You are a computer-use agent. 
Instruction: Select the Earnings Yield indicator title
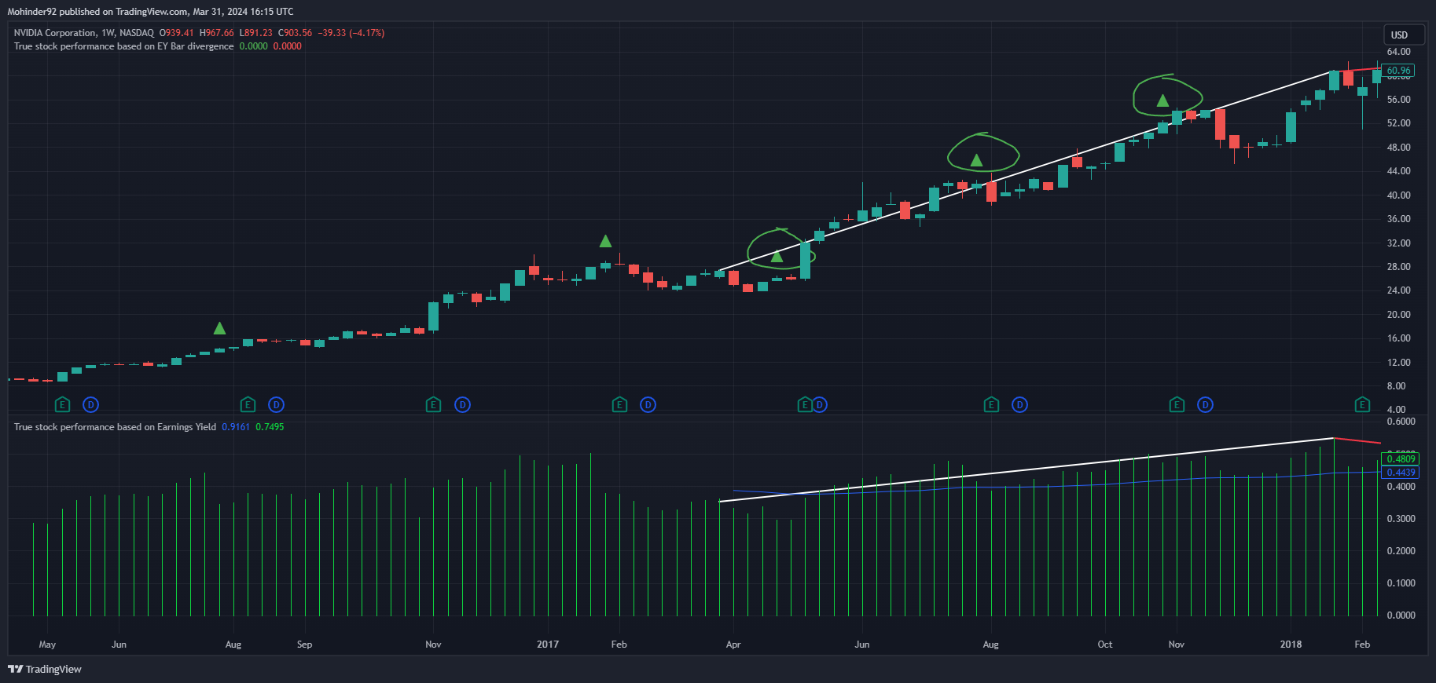tap(115, 427)
